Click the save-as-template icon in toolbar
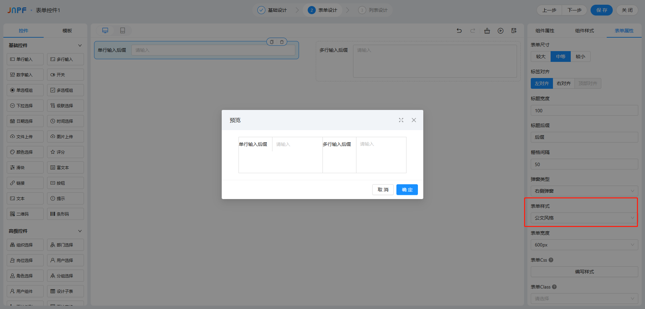This screenshot has width=645, height=309. [514, 31]
